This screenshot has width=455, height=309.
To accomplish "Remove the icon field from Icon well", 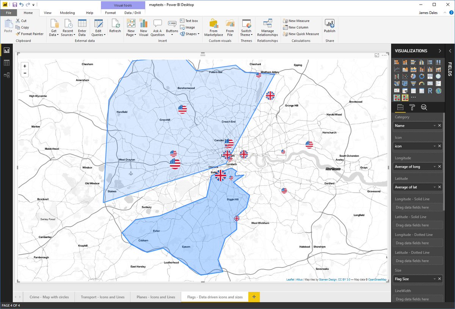I will (x=439, y=146).
